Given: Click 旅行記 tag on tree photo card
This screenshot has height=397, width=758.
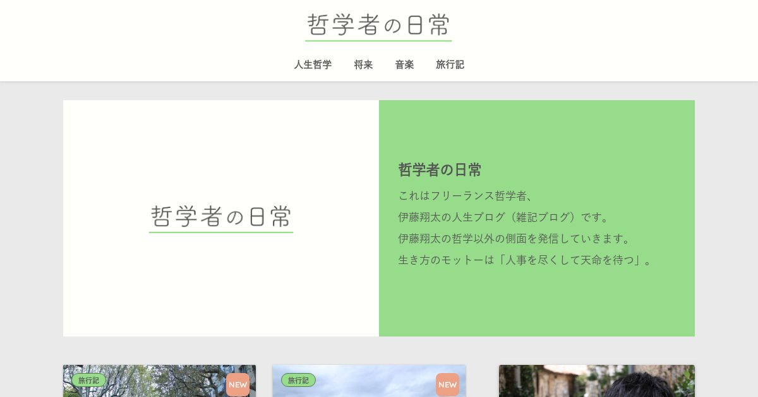Looking at the screenshot, I should click(88, 380).
